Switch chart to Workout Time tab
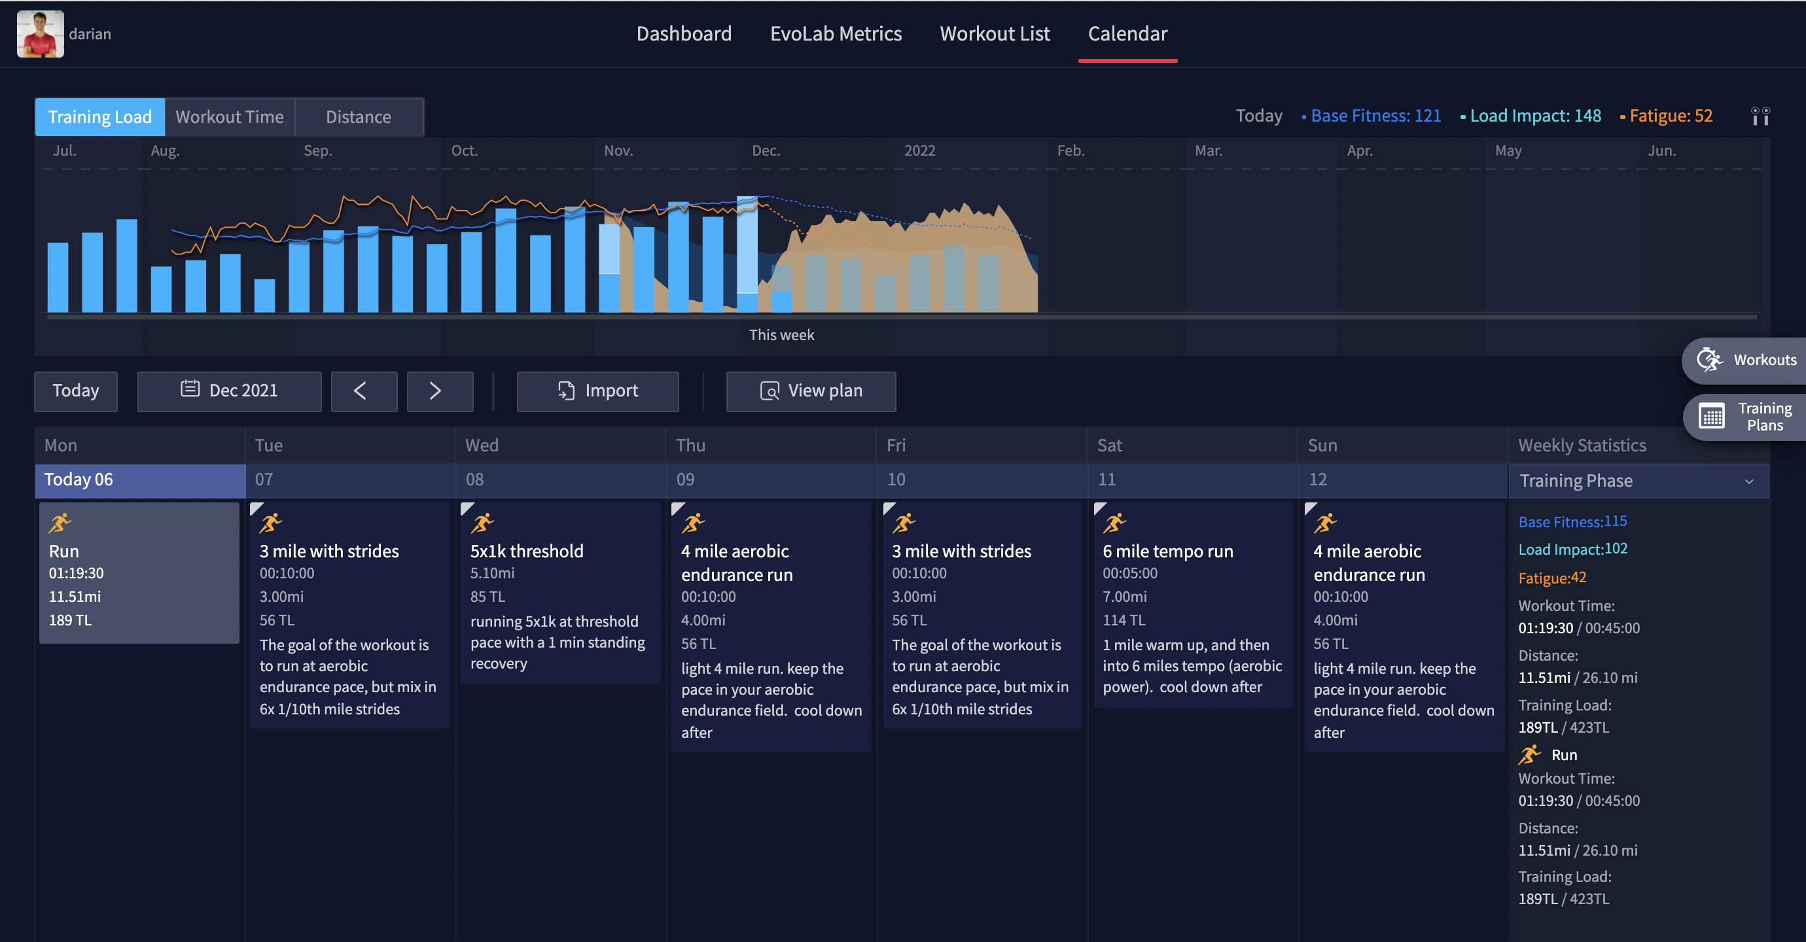This screenshot has height=942, width=1806. pyautogui.click(x=229, y=117)
